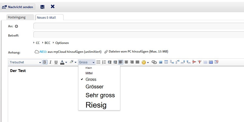Add a recipient with the plus icon
The width and height of the screenshot is (244, 122).
(16, 26)
